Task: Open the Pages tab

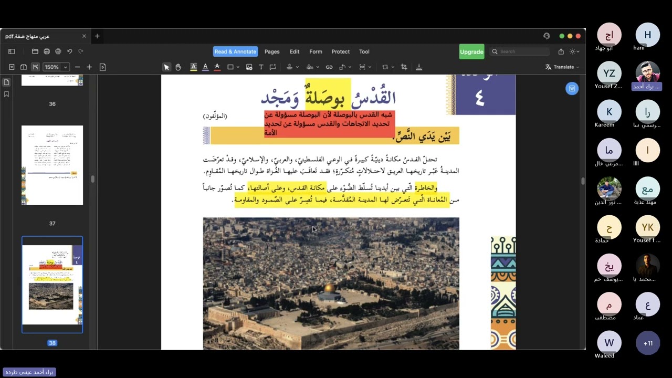Action: point(272,51)
